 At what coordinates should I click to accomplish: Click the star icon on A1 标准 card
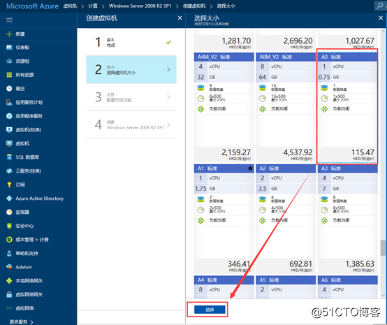(x=250, y=168)
